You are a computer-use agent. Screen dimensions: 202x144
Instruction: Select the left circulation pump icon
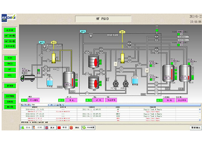116,84
